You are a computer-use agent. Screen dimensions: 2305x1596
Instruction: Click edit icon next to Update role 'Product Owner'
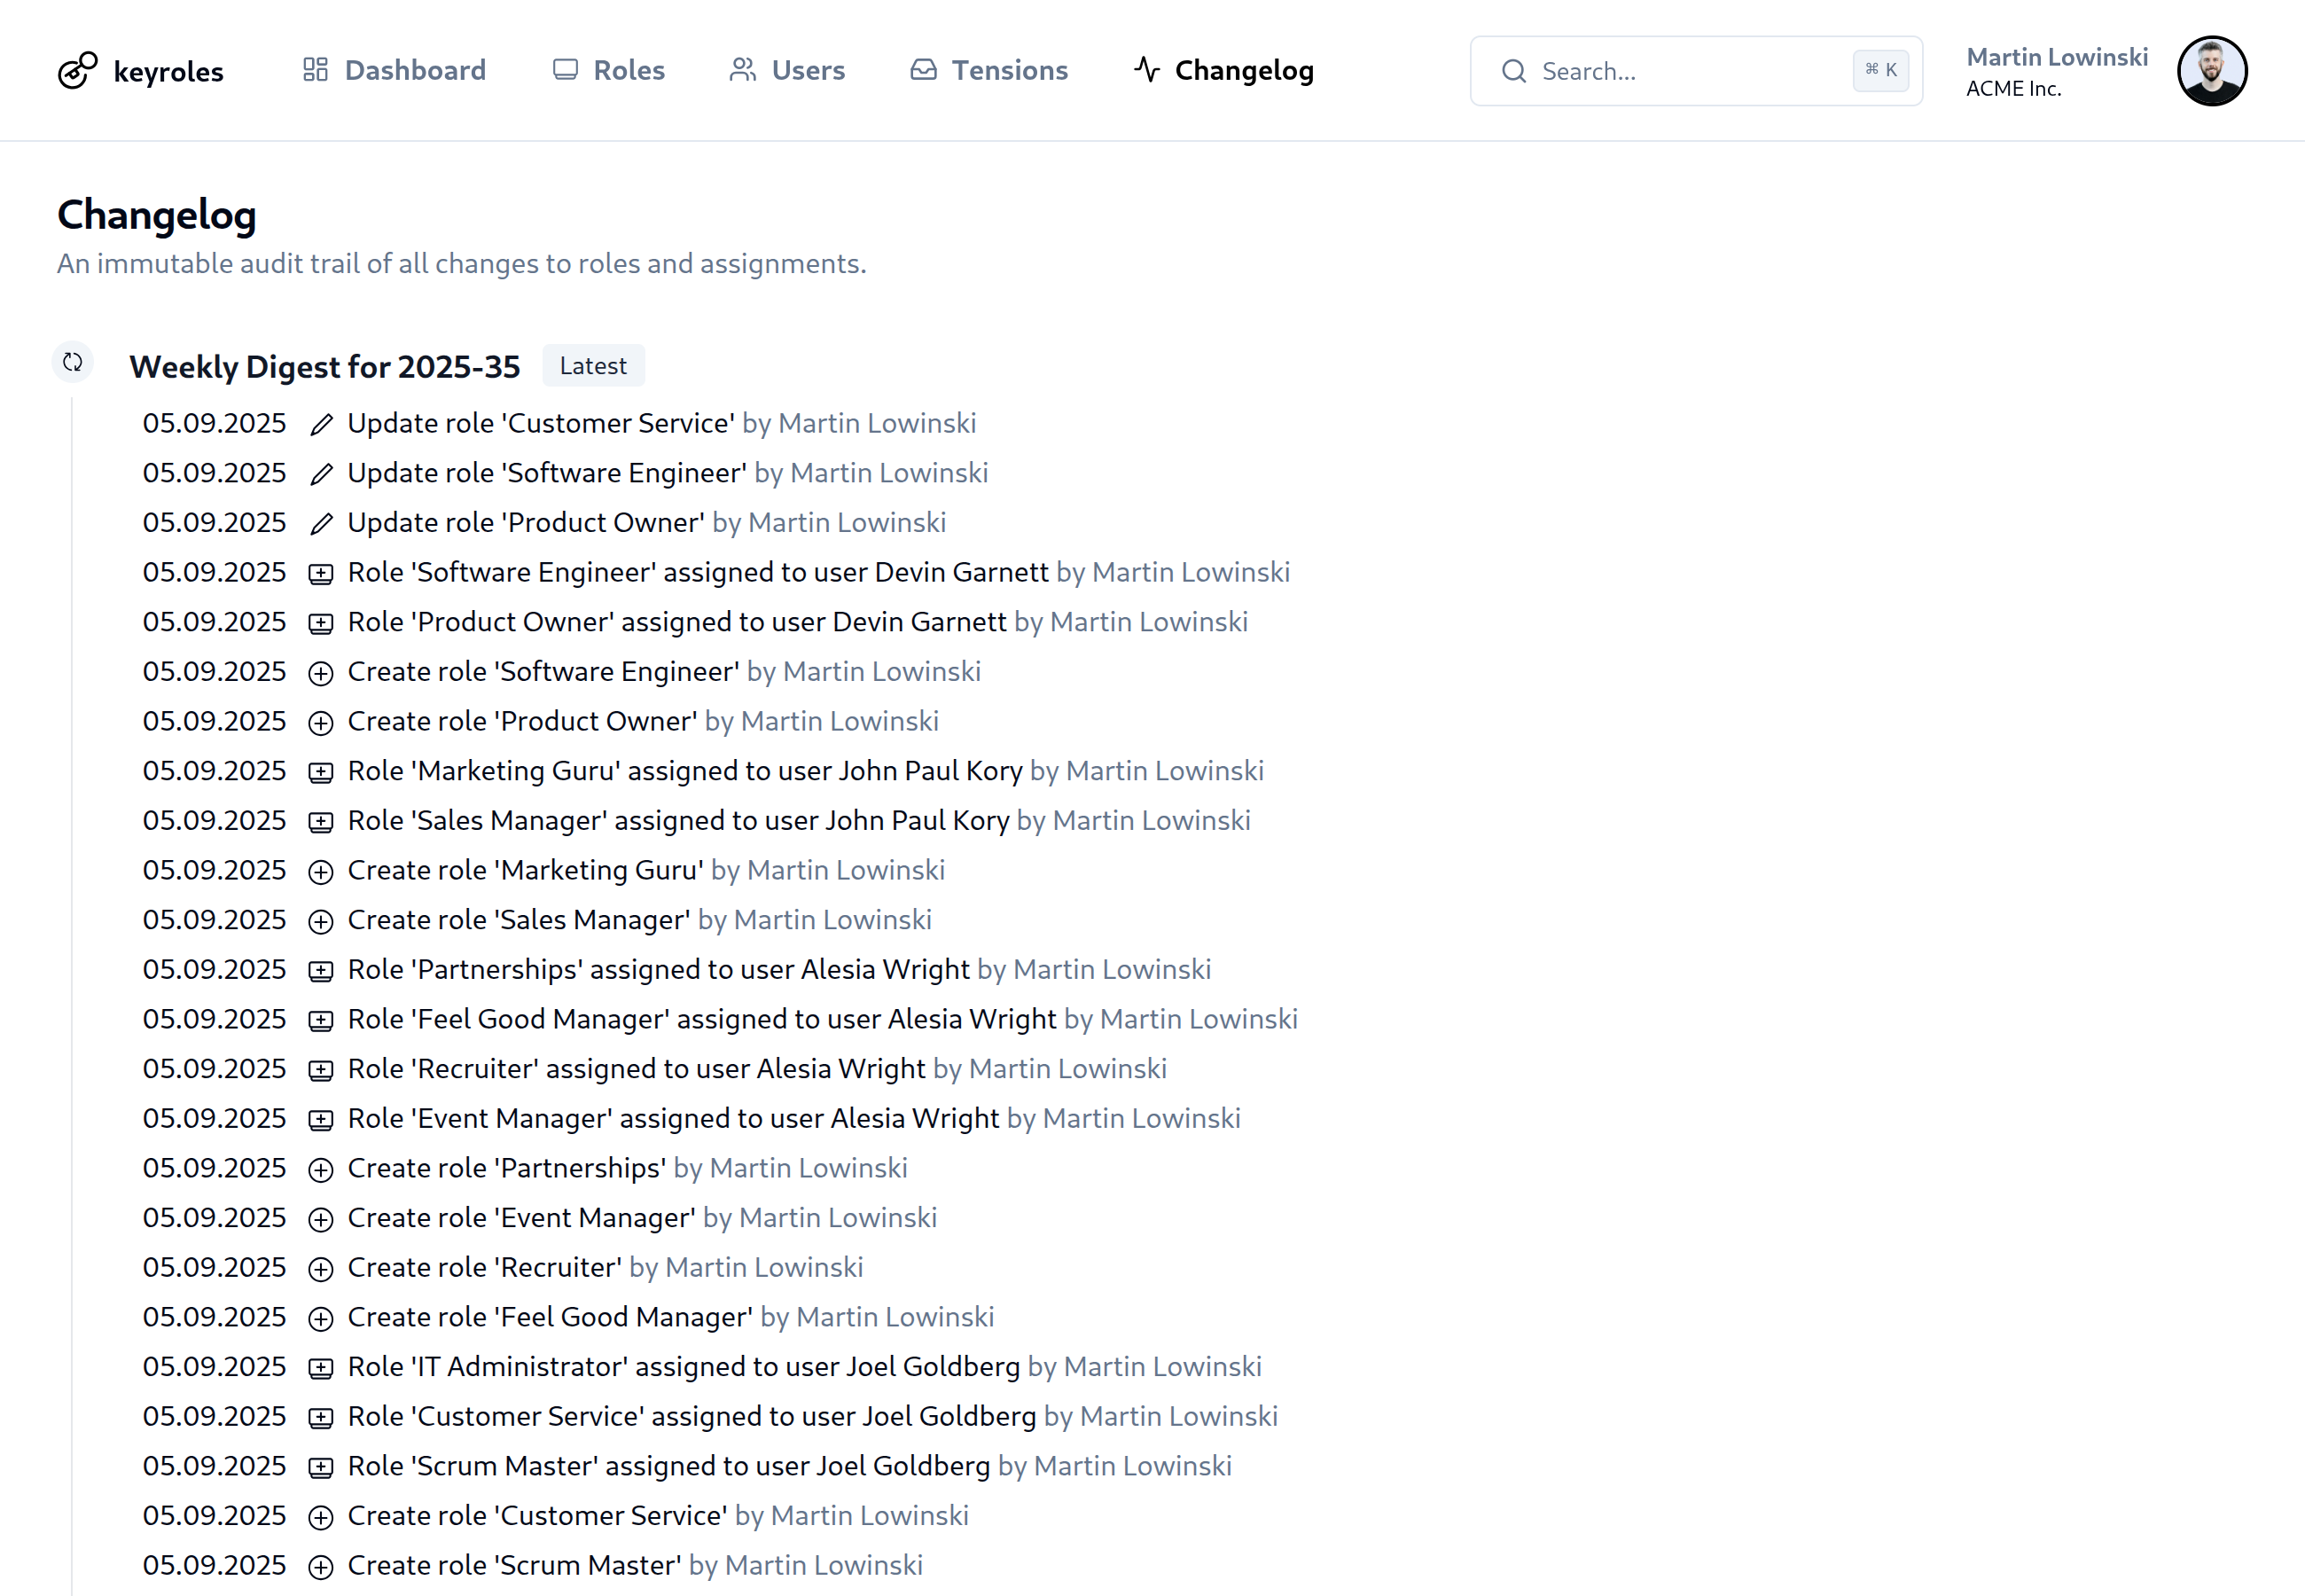tap(320, 523)
